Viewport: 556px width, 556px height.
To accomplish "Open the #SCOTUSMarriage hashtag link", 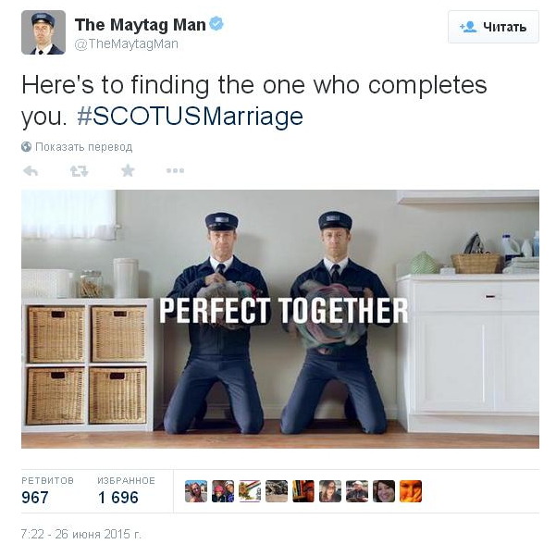I will [x=190, y=117].
